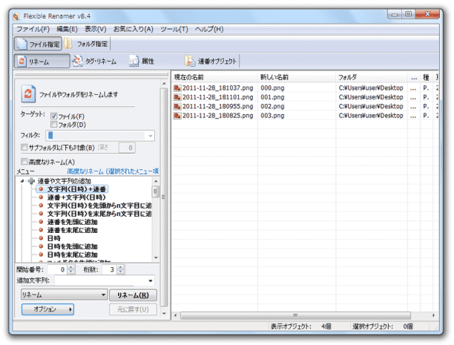
Task: Select the ファイル指定 toolbar icon
Action: point(22,44)
